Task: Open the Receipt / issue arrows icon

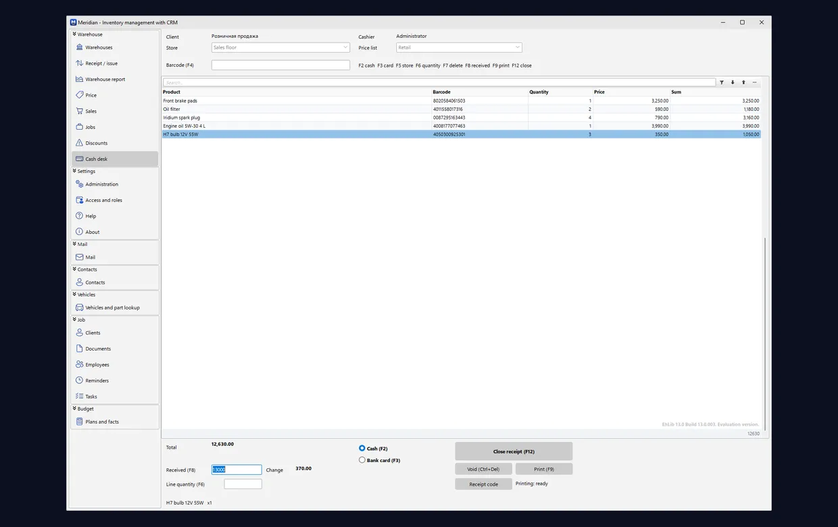Action: (x=80, y=63)
